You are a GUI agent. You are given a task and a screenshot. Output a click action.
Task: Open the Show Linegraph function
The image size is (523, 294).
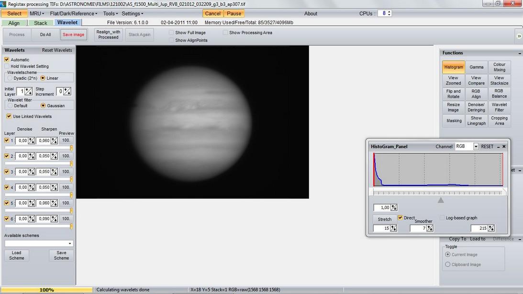[476, 120]
